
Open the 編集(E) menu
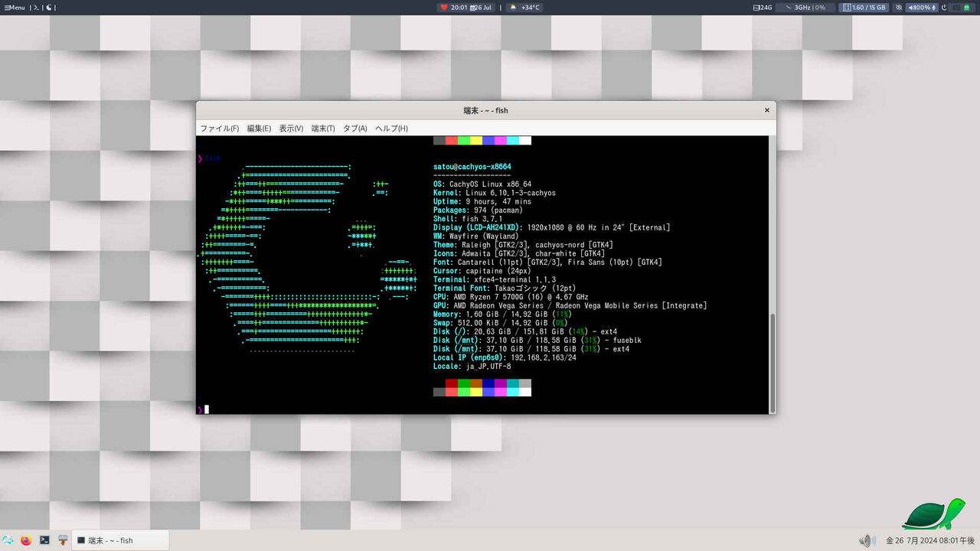click(x=259, y=129)
